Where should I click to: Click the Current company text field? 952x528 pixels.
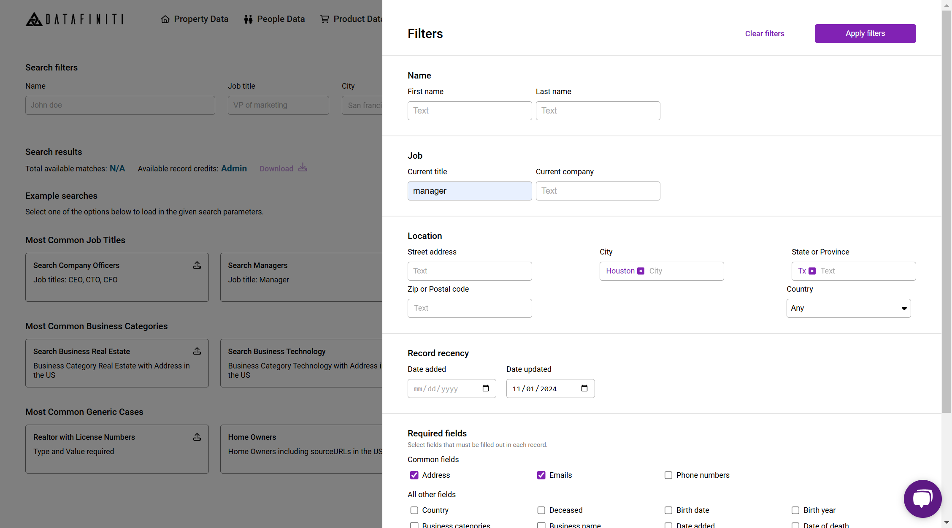pyautogui.click(x=598, y=191)
